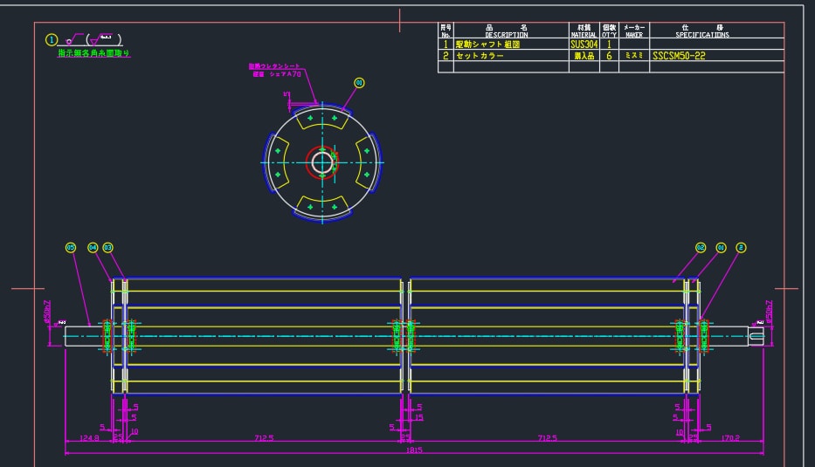Select the 124.8 dimension text
Viewport: 815px width, 467px height.
click(x=89, y=438)
